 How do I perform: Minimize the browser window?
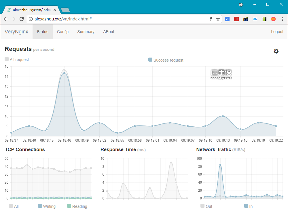(255, 4)
